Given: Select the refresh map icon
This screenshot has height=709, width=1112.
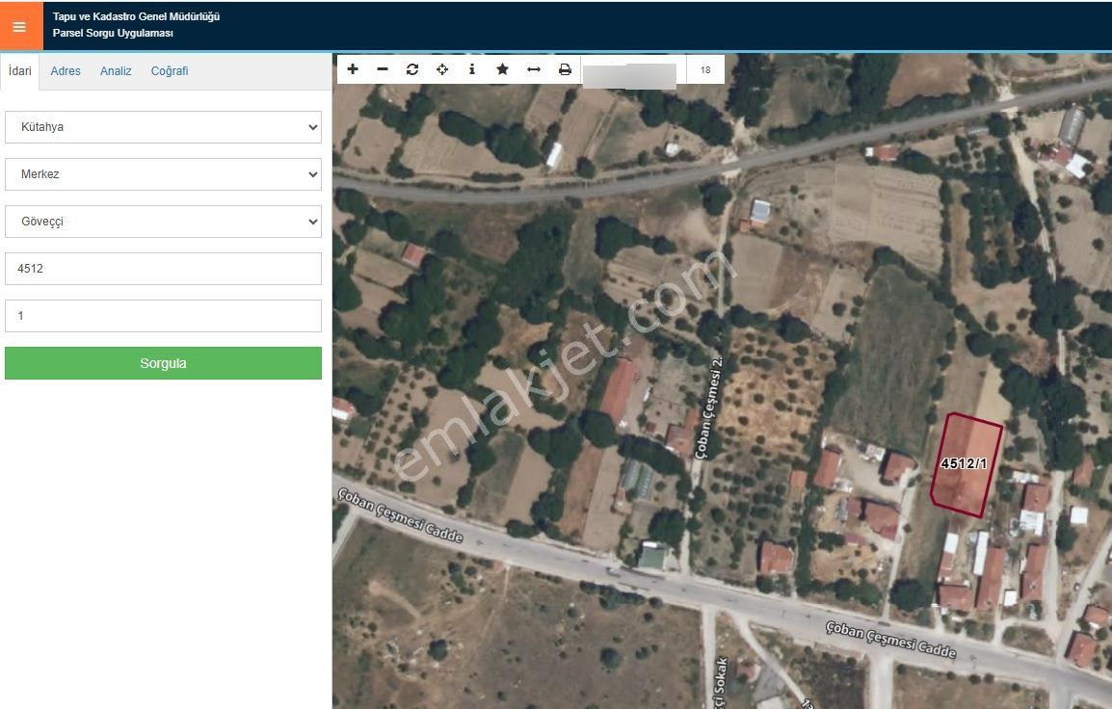Looking at the screenshot, I should pos(411,68).
